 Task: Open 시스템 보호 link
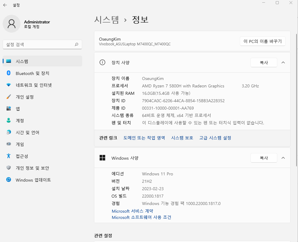point(182,138)
